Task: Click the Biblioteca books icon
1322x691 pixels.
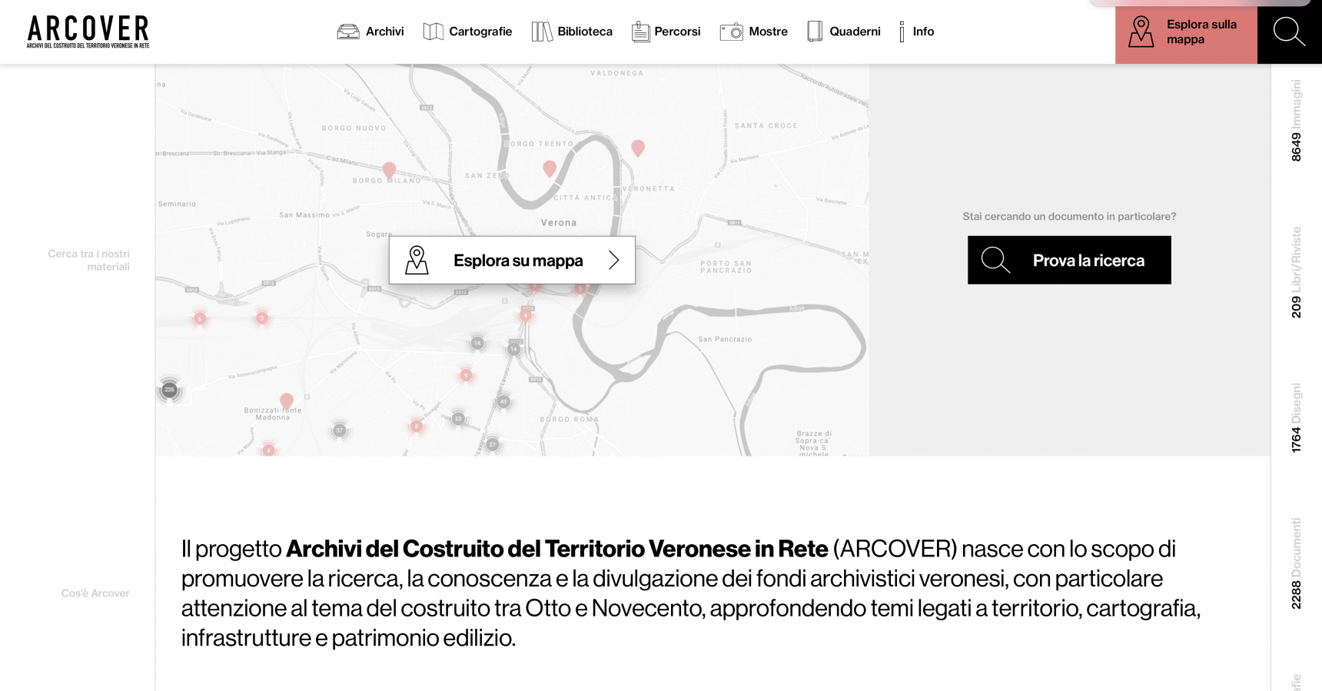Action: [542, 32]
